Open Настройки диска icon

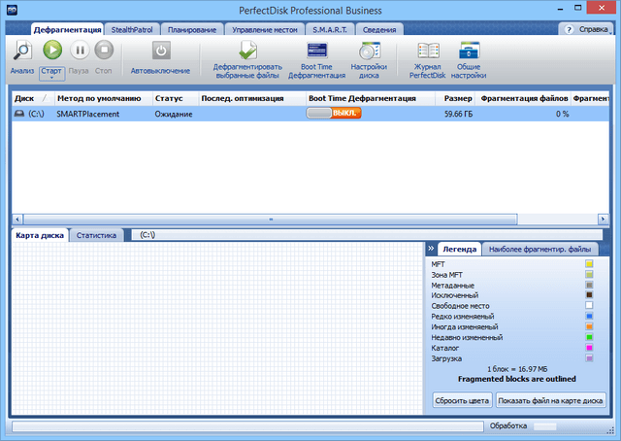click(369, 51)
